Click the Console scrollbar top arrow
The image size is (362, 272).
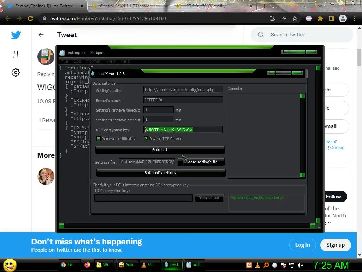pos(303,96)
